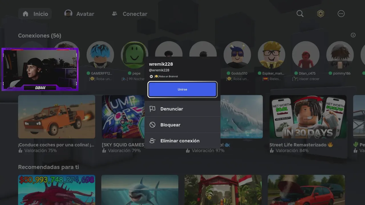The image size is (365, 205).
Task: Click the play icon next to Roba un Brainrot
Action: pyautogui.click(x=151, y=76)
